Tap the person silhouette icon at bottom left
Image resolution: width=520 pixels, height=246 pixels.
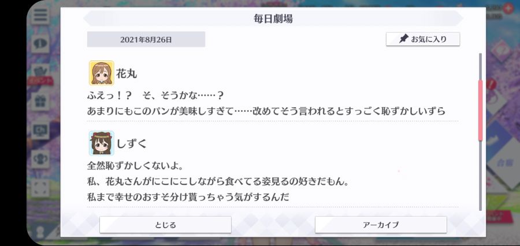tap(40, 230)
